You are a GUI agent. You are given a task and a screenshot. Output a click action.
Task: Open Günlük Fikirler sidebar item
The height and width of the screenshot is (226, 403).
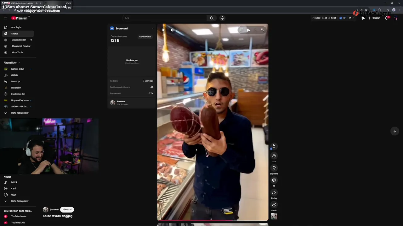point(18,40)
